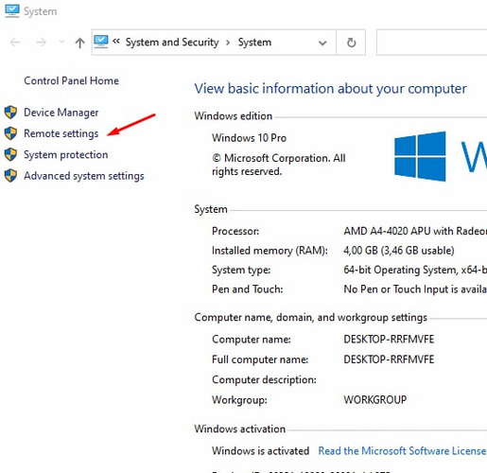Click the WORKGROUP value

point(375,400)
